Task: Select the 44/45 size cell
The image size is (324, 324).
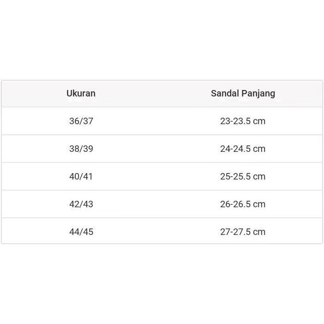Action: pos(81,232)
